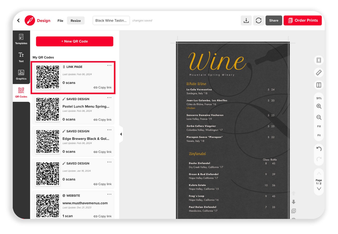Duplicate the page with the add-copy icon
338x234 pixels.
click(294, 211)
